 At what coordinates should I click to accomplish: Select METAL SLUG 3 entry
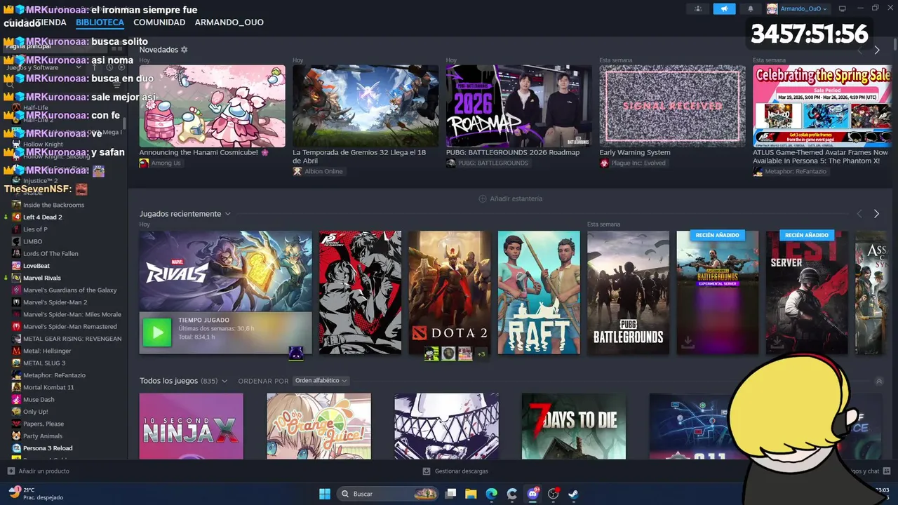click(43, 363)
